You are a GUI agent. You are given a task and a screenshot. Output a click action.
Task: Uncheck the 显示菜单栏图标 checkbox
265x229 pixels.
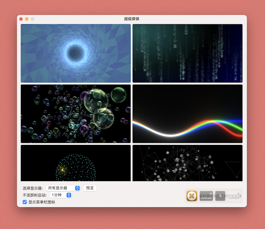(25, 202)
